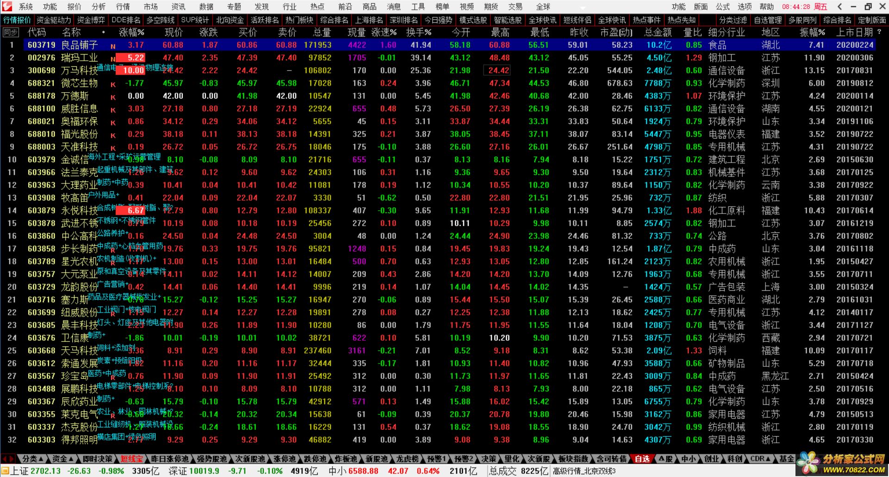Open the 选项 menu
This screenshot has width=889, height=477.
[x=745, y=6]
